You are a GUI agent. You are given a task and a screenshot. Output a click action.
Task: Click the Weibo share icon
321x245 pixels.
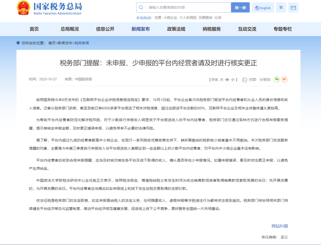(284, 80)
